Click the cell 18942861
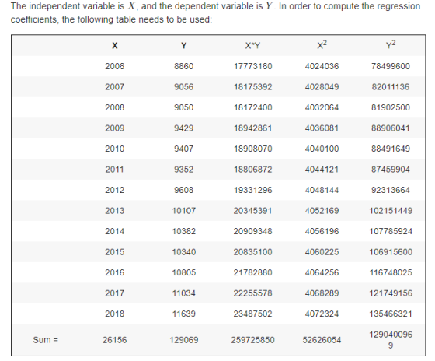Image resolution: width=435 pixels, height=361 pixels. tap(252, 128)
